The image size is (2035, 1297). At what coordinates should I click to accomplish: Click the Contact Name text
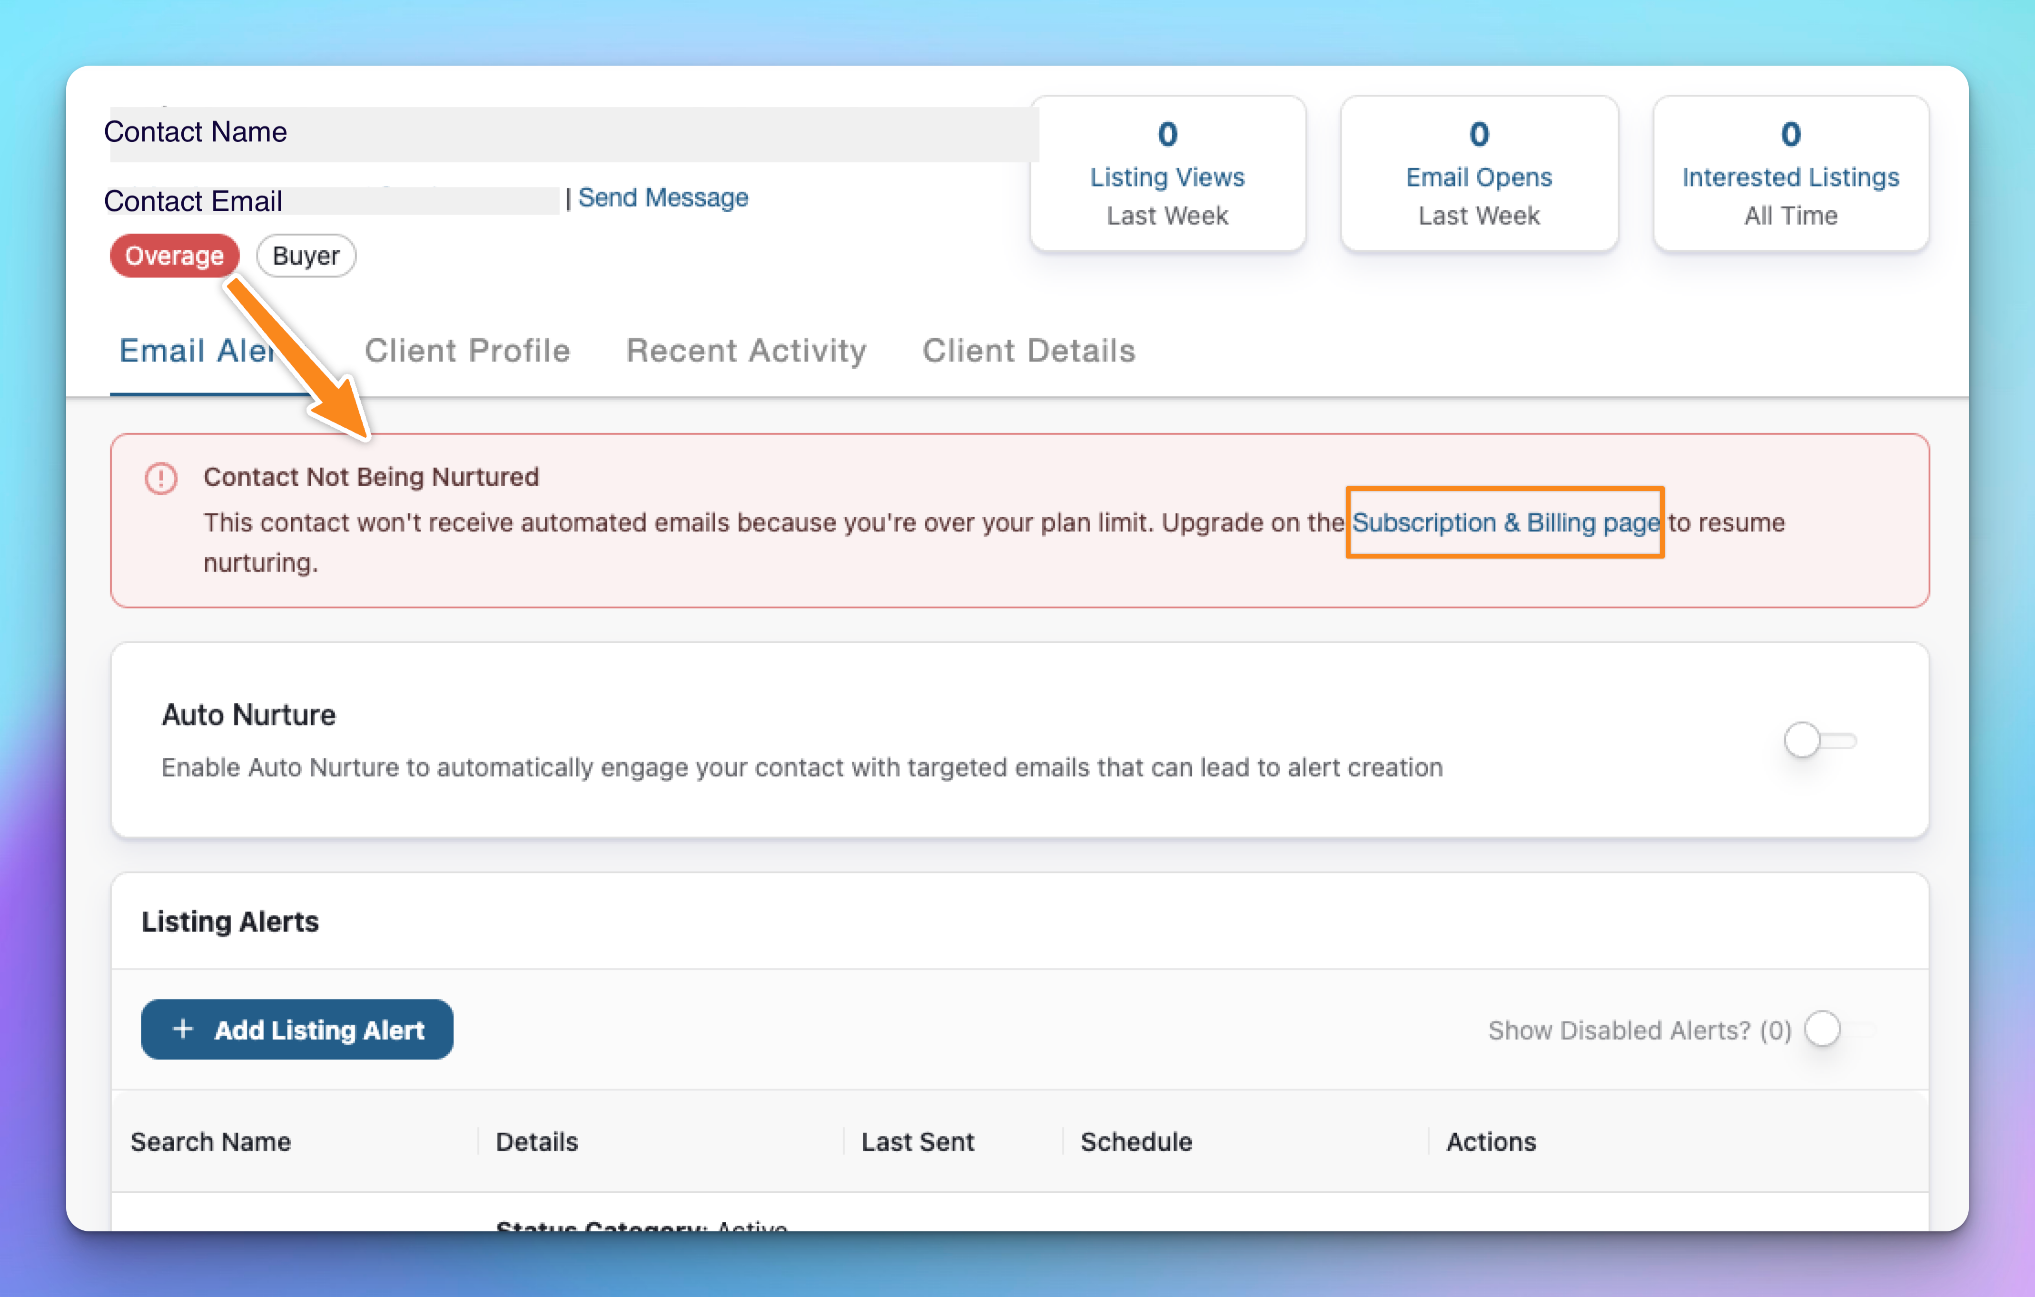pyautogui.click(x=195, y=132)
